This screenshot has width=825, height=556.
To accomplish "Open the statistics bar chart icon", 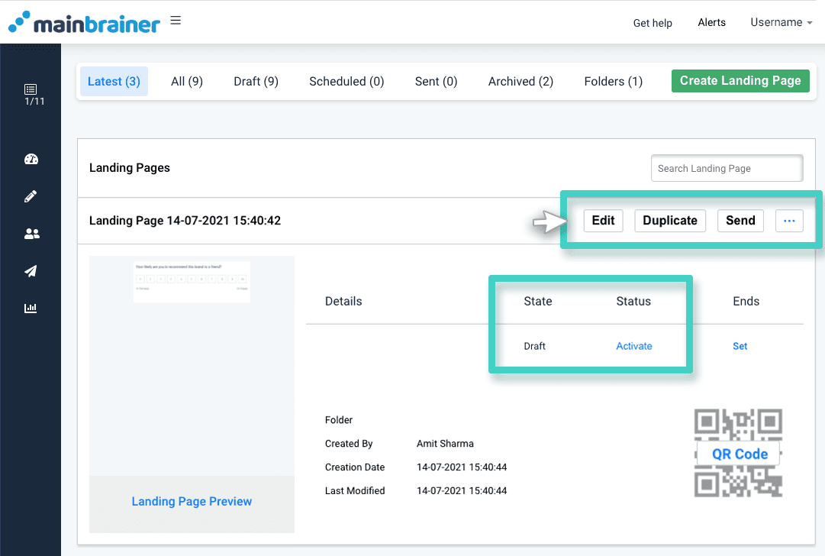I will (31, 308).
